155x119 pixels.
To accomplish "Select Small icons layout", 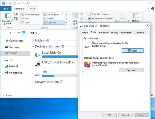I will pyautogui.click(x=51, y=15).
